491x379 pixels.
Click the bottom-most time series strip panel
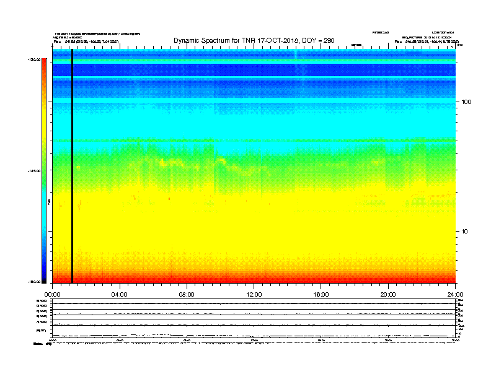(254, 331)
